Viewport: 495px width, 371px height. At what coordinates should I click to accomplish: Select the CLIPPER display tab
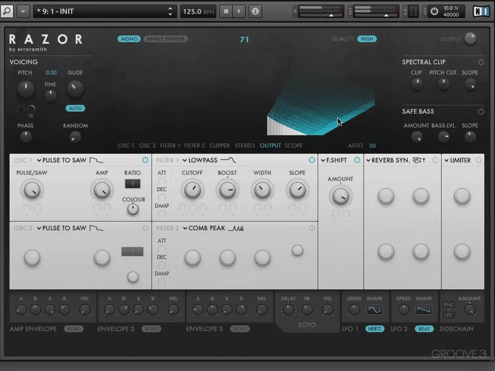pos(219,146)
